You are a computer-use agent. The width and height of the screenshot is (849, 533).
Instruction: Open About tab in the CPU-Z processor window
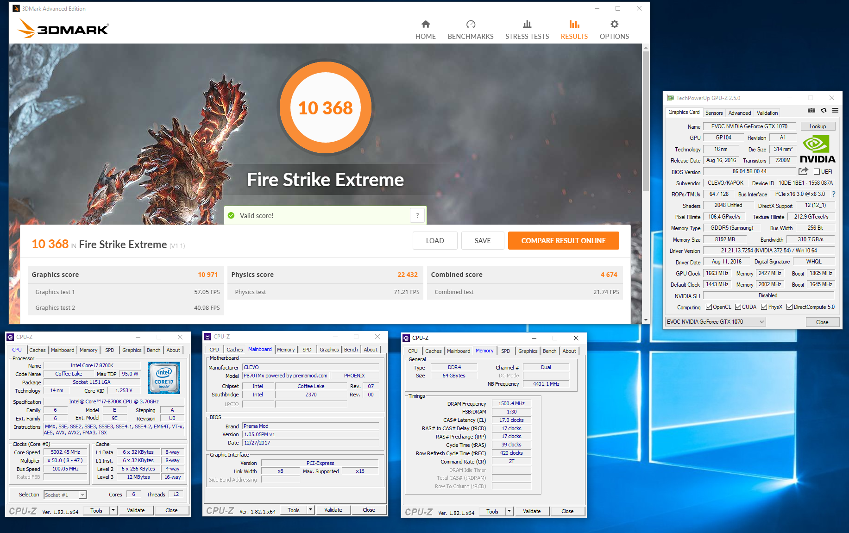click(x=173, y=350)
